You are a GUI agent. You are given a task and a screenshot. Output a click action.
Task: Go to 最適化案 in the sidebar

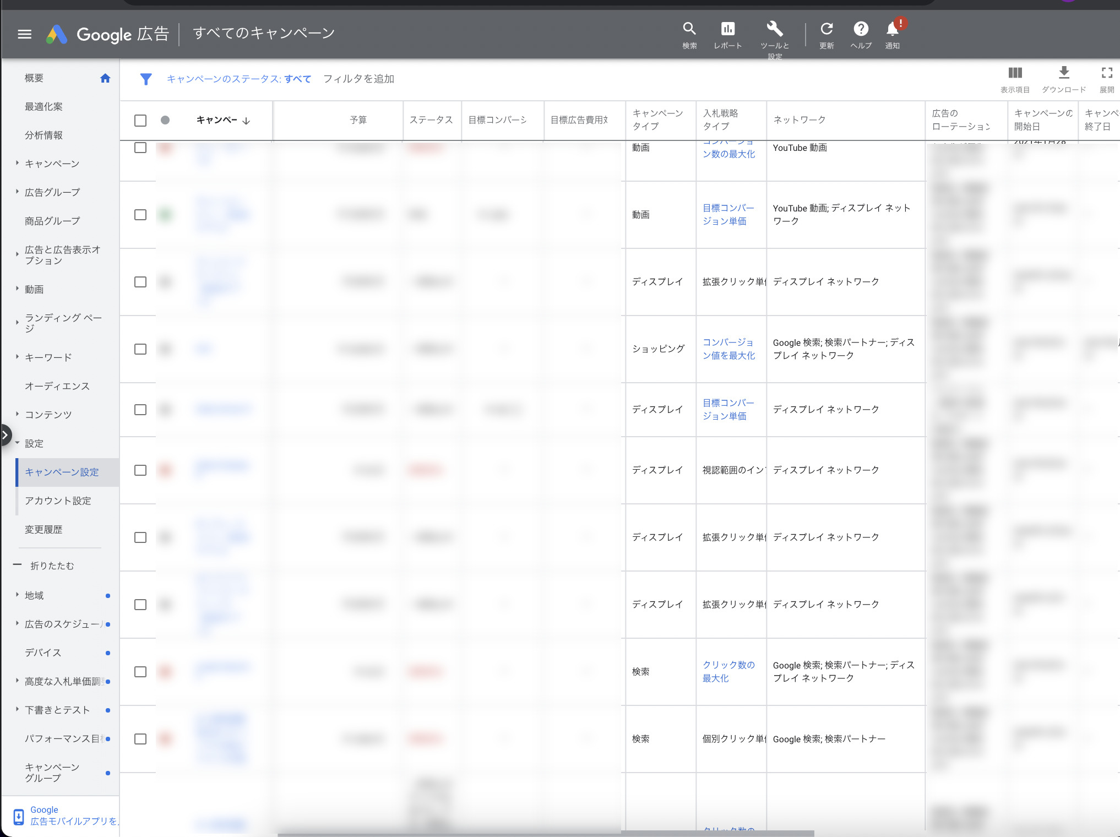click(44, 106)
